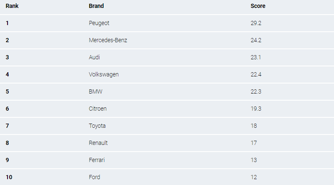The height and width of the screenshot is (185, 334).
Task: Click the Score column header
Action: pos(258,6)
